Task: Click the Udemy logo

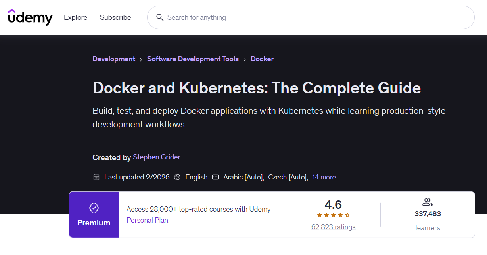Action: pos(31,17)
